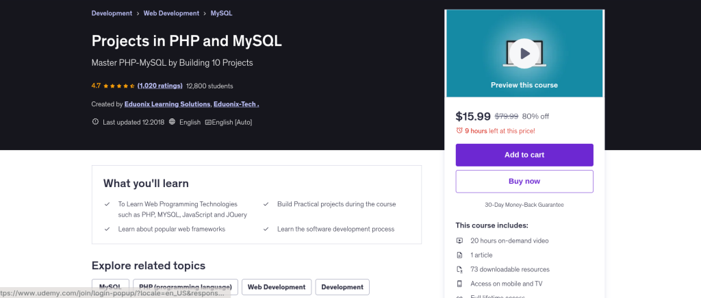Click the closed captions icon
Image resolution: width=701 pixels, height=298 pixels.
coord(208,122)
